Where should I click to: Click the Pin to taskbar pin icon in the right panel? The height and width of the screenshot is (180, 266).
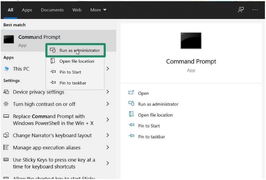(x=131, y=136)
